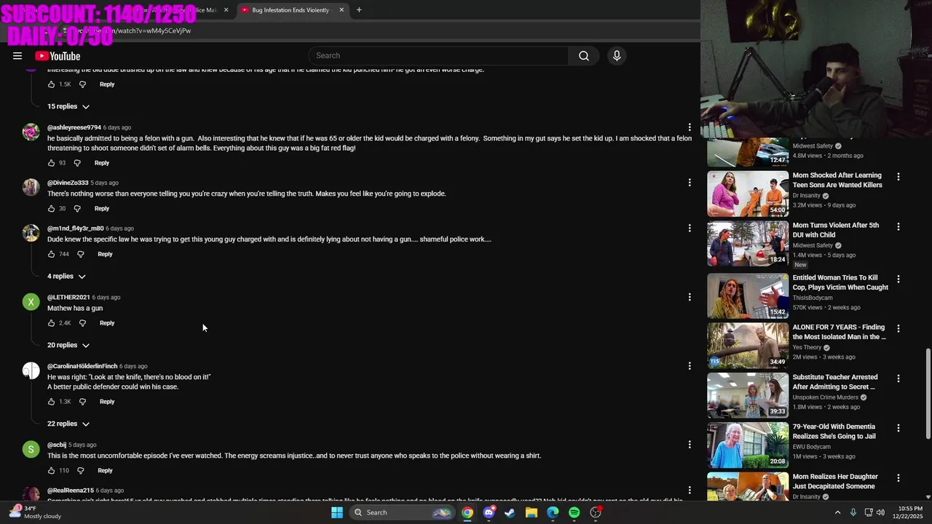The height and width of the screenshot is (524, 932).
Task: Dislike the @scbij comment
Action: 80,471
